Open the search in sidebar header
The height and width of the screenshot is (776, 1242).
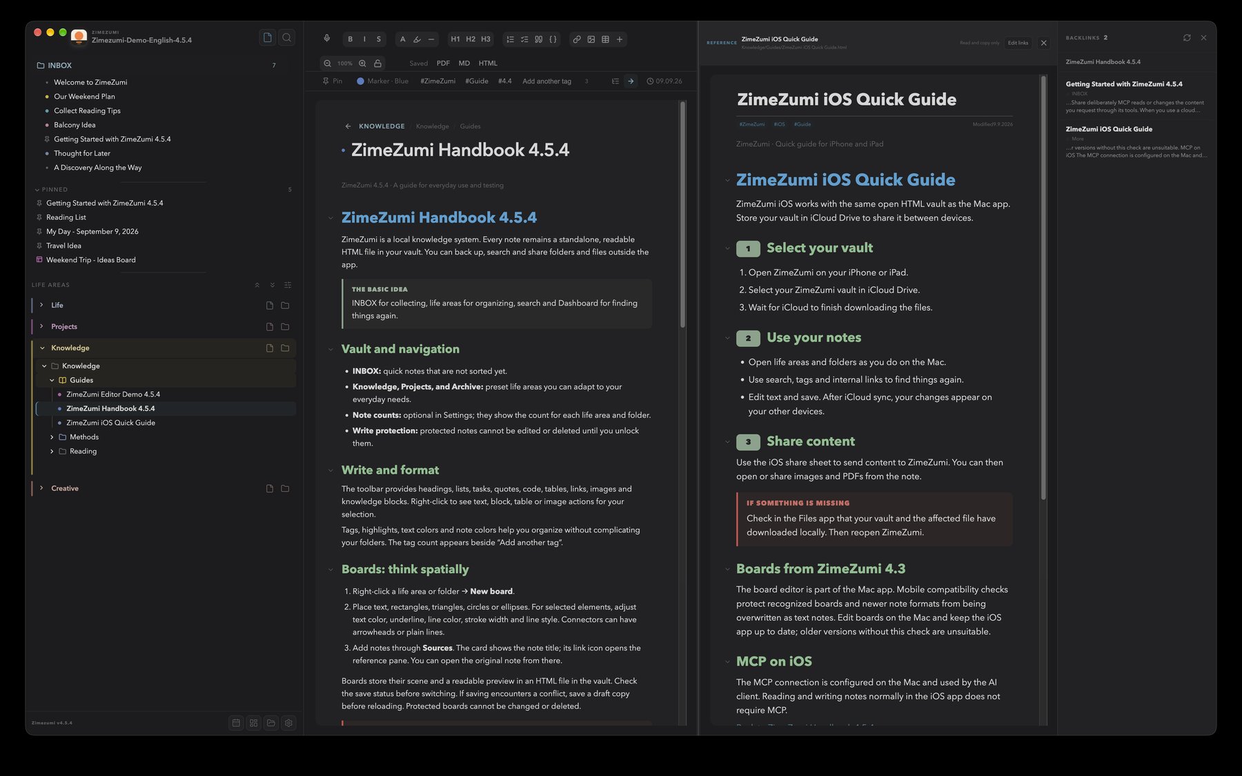coord(287,37)
